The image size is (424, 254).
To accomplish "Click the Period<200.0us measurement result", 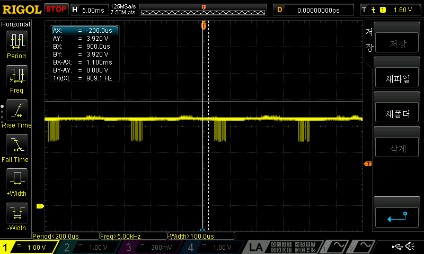I will [x=65, y=236].
